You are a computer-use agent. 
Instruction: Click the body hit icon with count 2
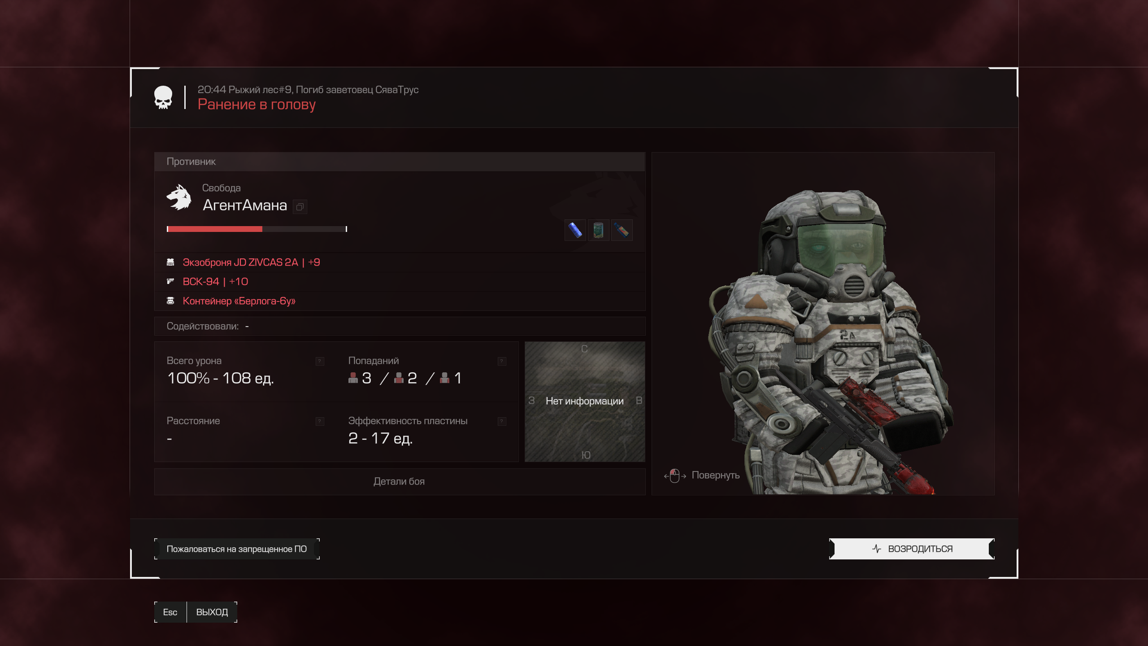click(x=399, y=378)
